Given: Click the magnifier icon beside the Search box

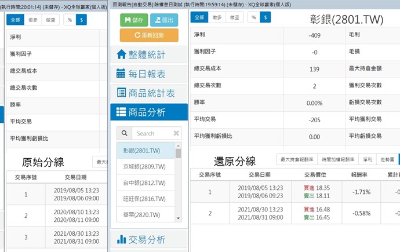Looking at the screenshot, I should click(x=124, y=133).
